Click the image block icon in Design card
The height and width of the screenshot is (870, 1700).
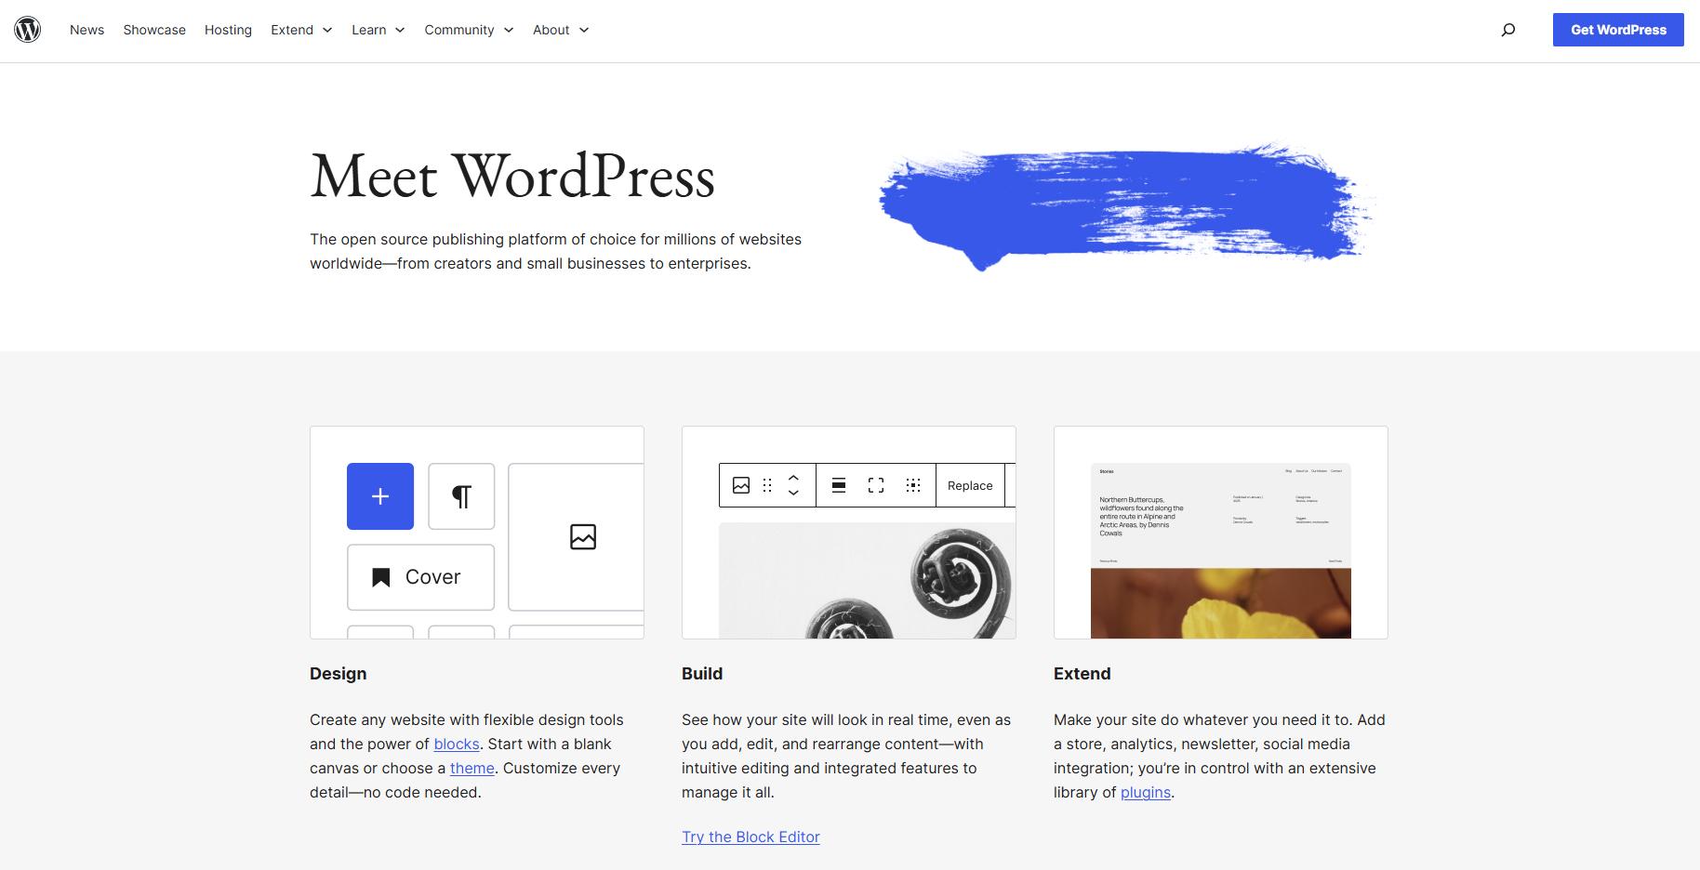click(583, 537)
